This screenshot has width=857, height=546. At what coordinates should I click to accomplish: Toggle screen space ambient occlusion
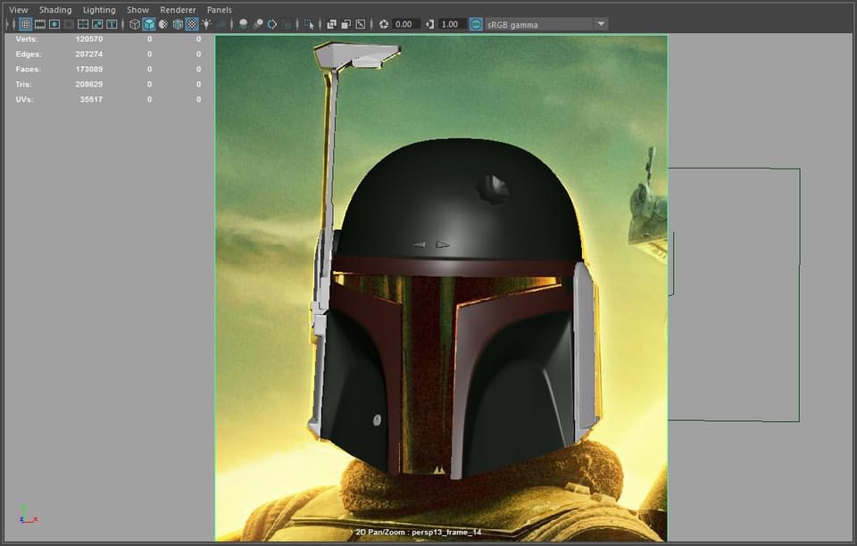click(x=243, y=24)
